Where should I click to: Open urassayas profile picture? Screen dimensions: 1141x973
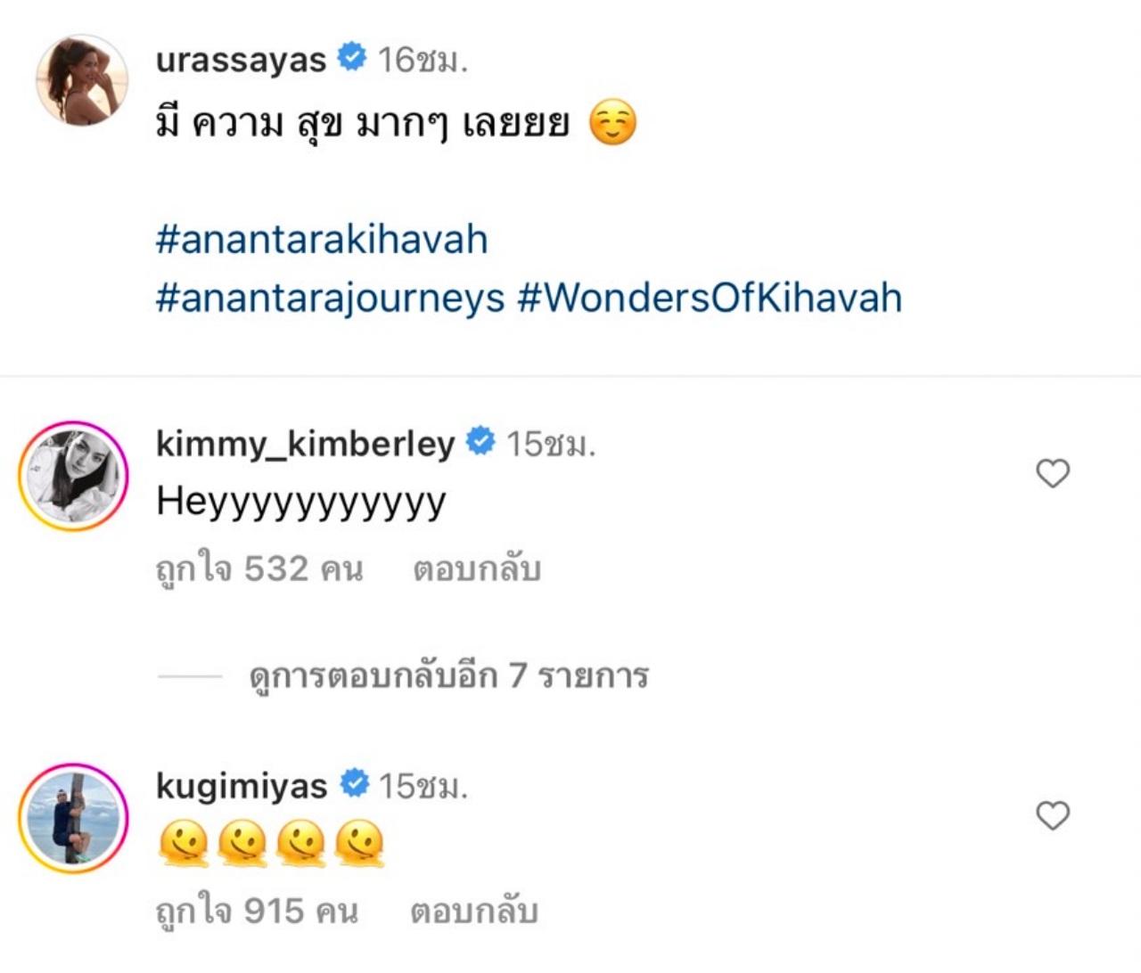coord(81,80)
